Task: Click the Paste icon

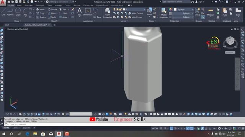Action: point(225,12)
